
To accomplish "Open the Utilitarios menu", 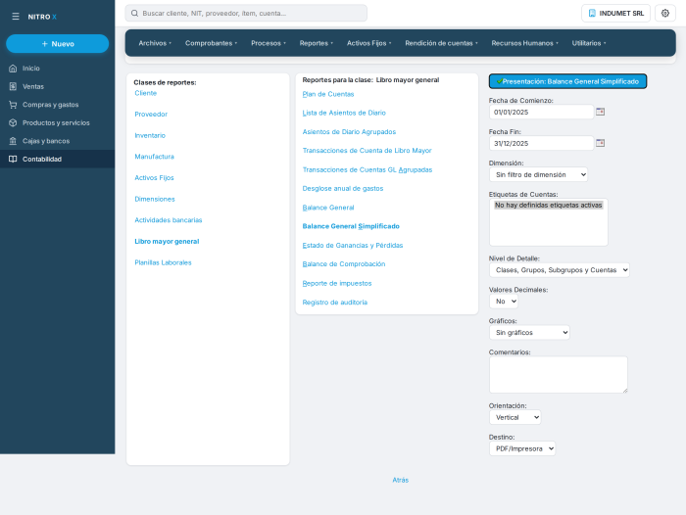I will [589, 43].
